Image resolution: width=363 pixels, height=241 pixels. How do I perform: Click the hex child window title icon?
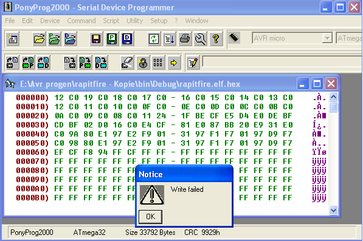tap(10, 84)
